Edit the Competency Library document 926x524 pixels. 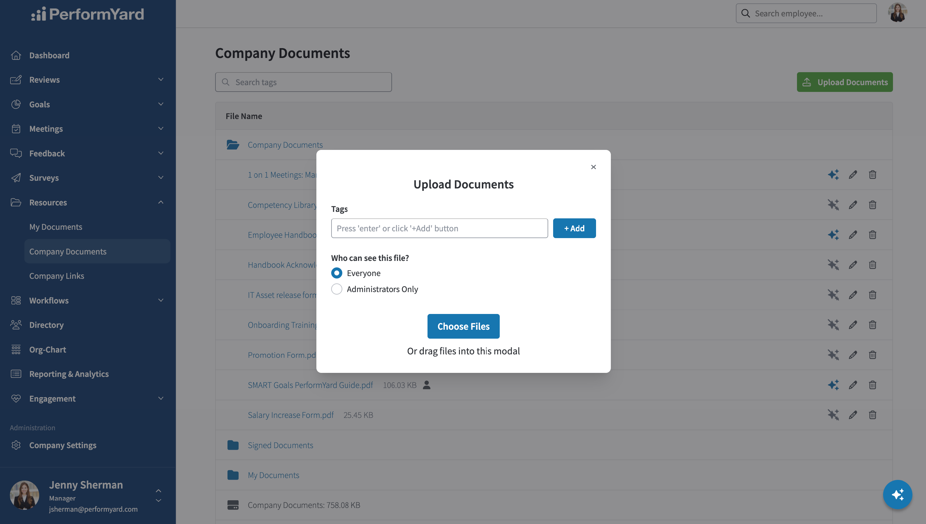(853, 205)
